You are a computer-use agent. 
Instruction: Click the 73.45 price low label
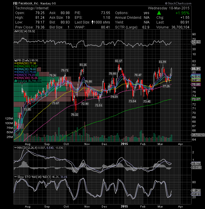[x=147, y=102]
